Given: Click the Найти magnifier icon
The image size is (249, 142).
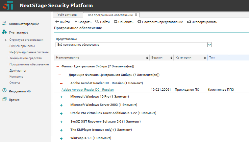Looking at the screenshot, I should point(97,22).
